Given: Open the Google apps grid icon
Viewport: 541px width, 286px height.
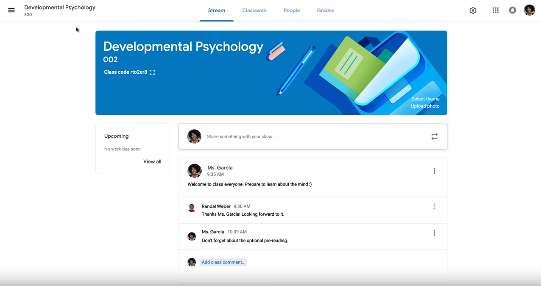Looking at the screenshot, I should (495, 10).
